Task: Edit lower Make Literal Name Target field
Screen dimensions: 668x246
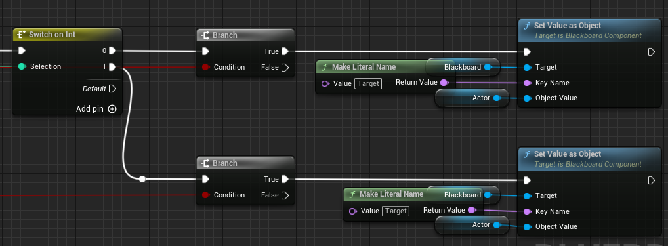Action: tap(396, 211)
